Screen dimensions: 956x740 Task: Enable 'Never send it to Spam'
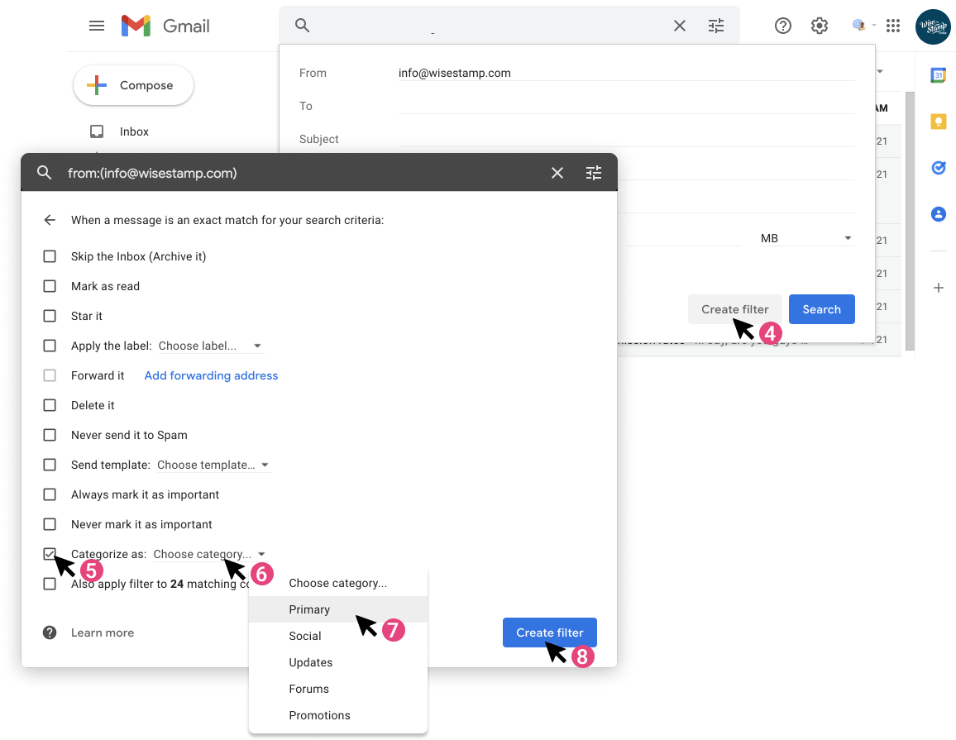point(50,435)
